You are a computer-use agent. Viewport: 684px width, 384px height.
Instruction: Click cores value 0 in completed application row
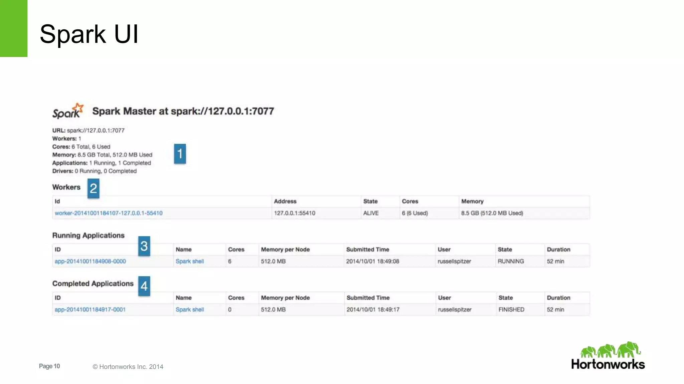pyautogui.click(x=230, y=310)
